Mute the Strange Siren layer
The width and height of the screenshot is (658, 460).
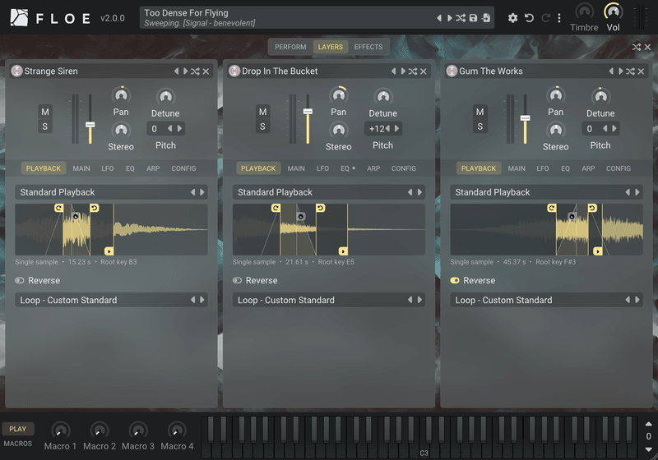point(45,112)
